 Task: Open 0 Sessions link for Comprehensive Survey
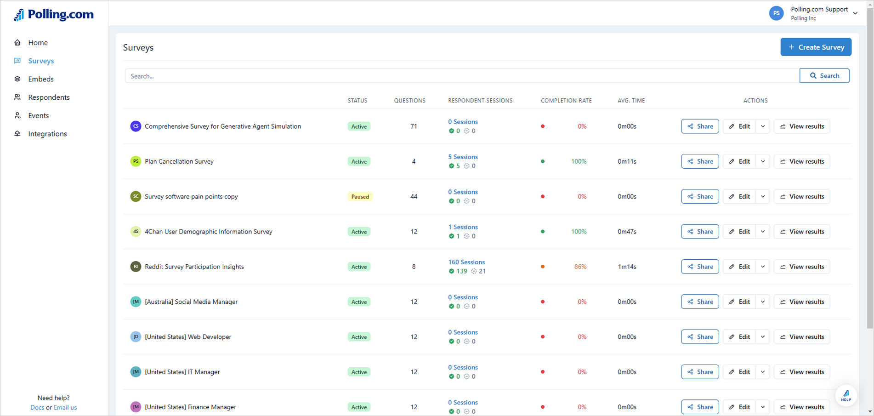pos(463,122)
